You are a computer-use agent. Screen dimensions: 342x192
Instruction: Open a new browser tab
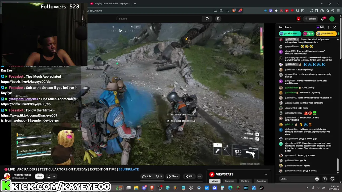(x=135, y=3)
